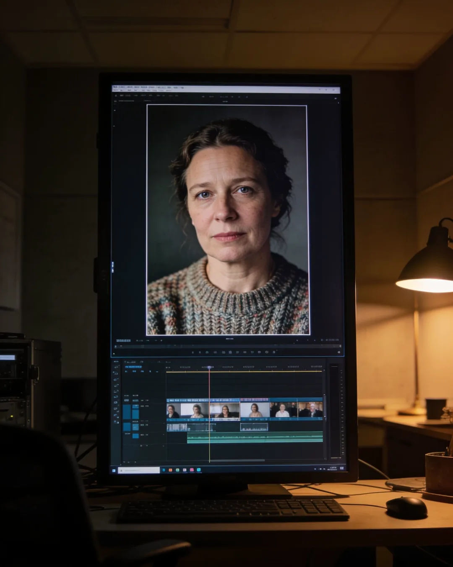Open the taskbar clock in the system tray

[x=332, y=468]
